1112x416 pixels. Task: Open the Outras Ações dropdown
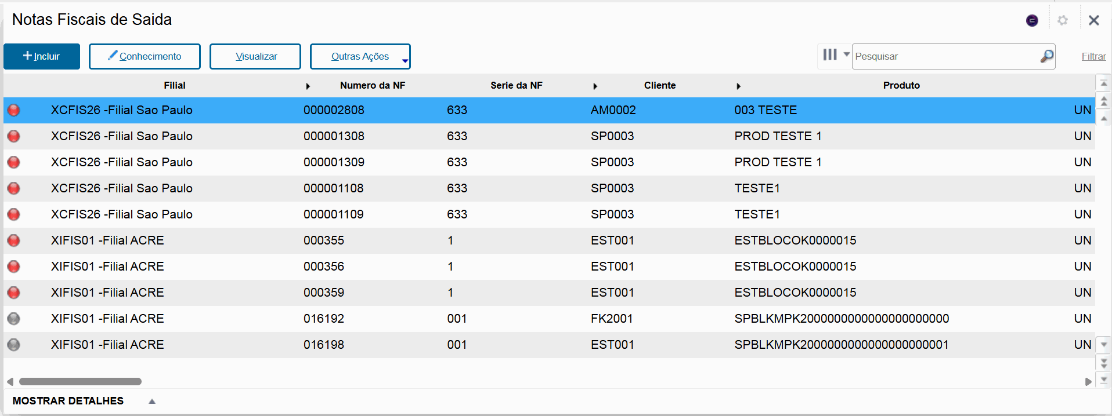[360, 56]
